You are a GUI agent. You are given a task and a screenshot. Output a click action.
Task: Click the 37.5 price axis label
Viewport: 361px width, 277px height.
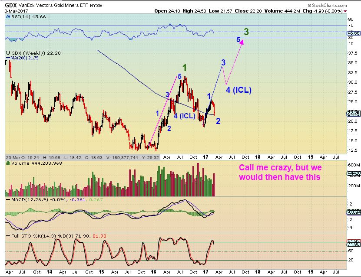coord(353,53)
